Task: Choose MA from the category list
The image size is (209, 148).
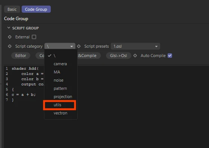Action: click(x=61, y=72)
